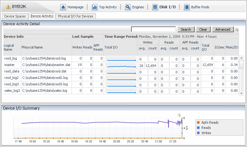This screenshot has height=147, width=247.
Task: Click the Writes purple legend swatch
Action: point(198,133)
